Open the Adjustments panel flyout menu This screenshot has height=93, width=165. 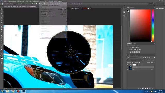click(154, 43)
